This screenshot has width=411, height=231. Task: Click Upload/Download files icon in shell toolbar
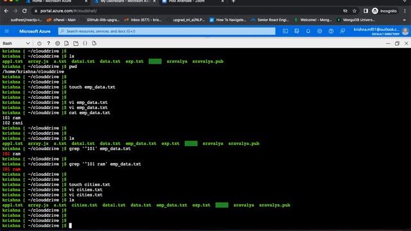point(67,44)
